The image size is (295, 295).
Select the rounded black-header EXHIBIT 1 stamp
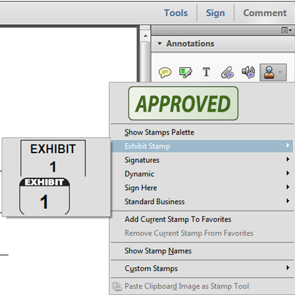(45, 196)
